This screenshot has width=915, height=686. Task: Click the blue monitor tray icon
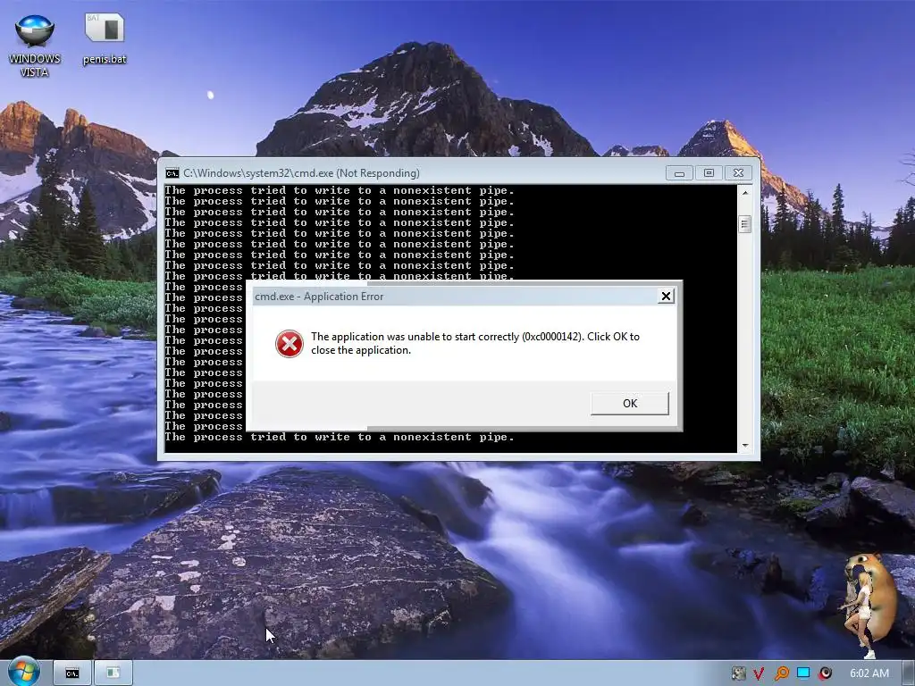(x=803, y=673)
